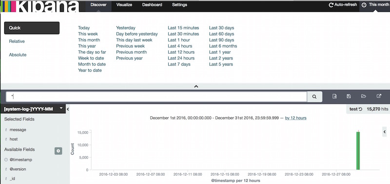390x184 pixels.
Task: Select the _id available field
Action: [x=13, y=179]
